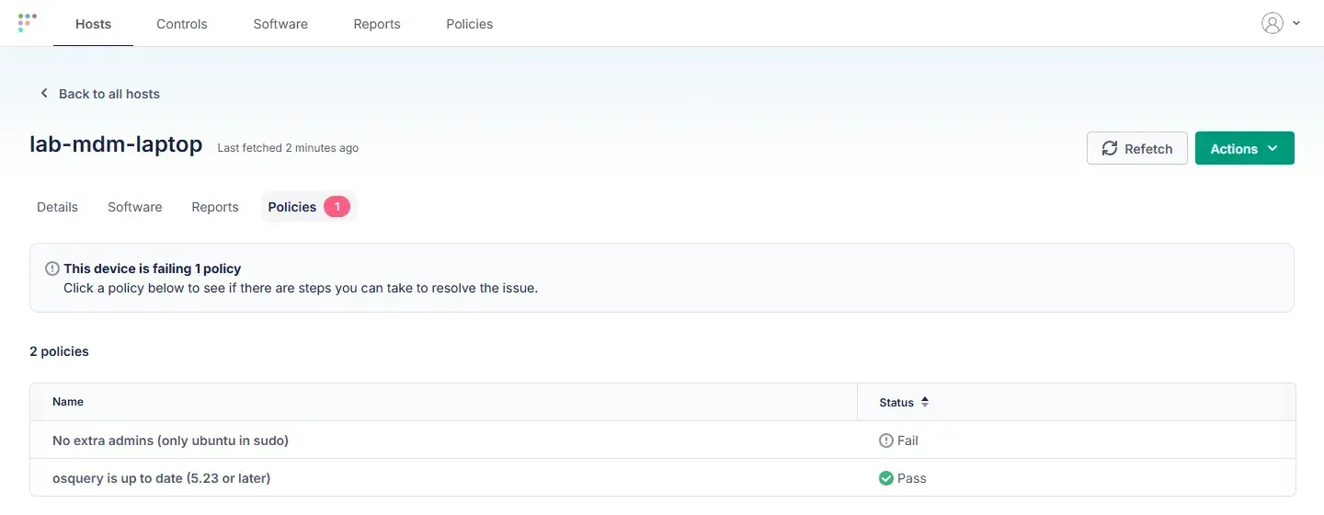
Task: Click the Last fetched 2 minutes ago text
Action: click(288, 148)
